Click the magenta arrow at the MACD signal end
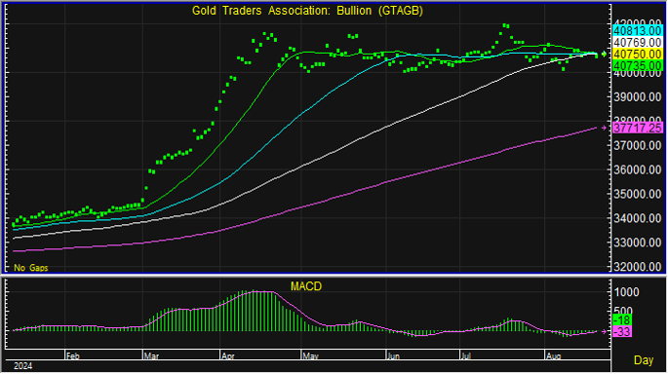Screen dimensions: 668x374 point(604,331)
